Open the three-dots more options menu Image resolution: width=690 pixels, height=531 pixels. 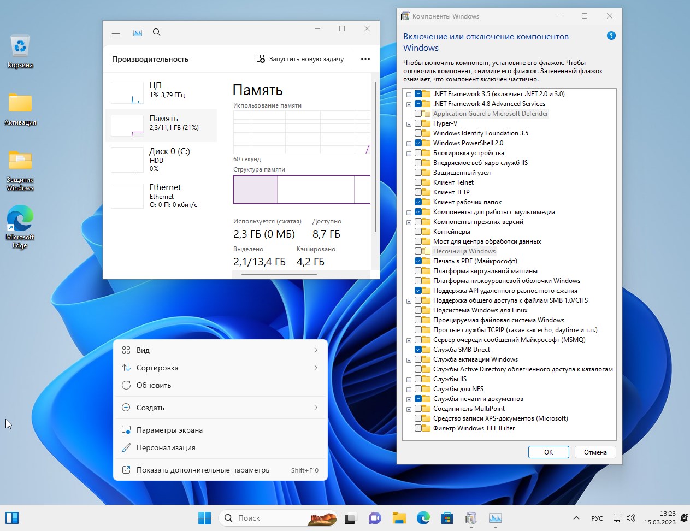365,59
